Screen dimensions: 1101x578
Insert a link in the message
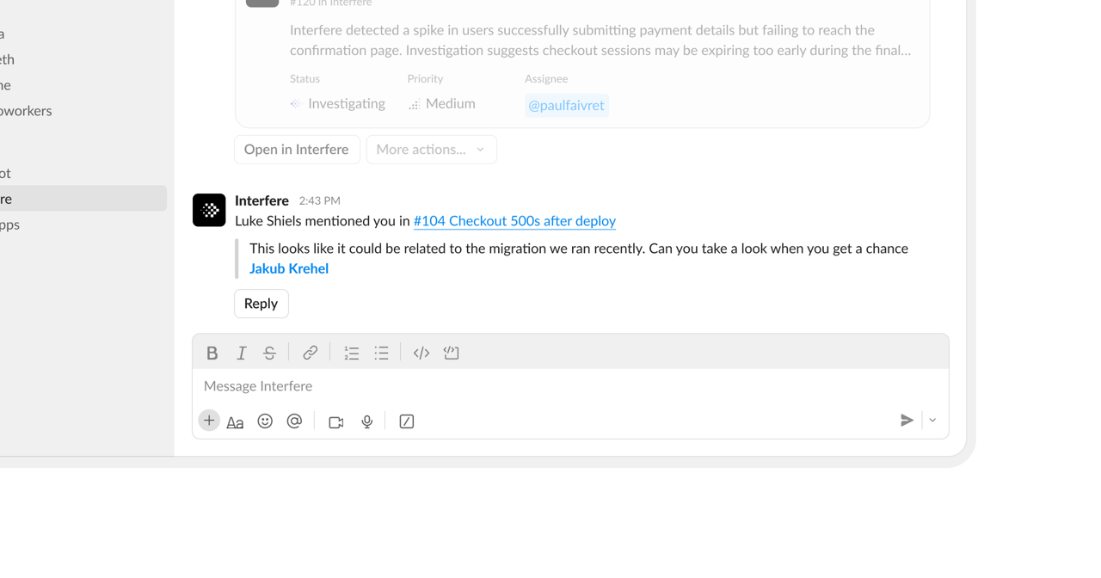[x=310, y=353]
